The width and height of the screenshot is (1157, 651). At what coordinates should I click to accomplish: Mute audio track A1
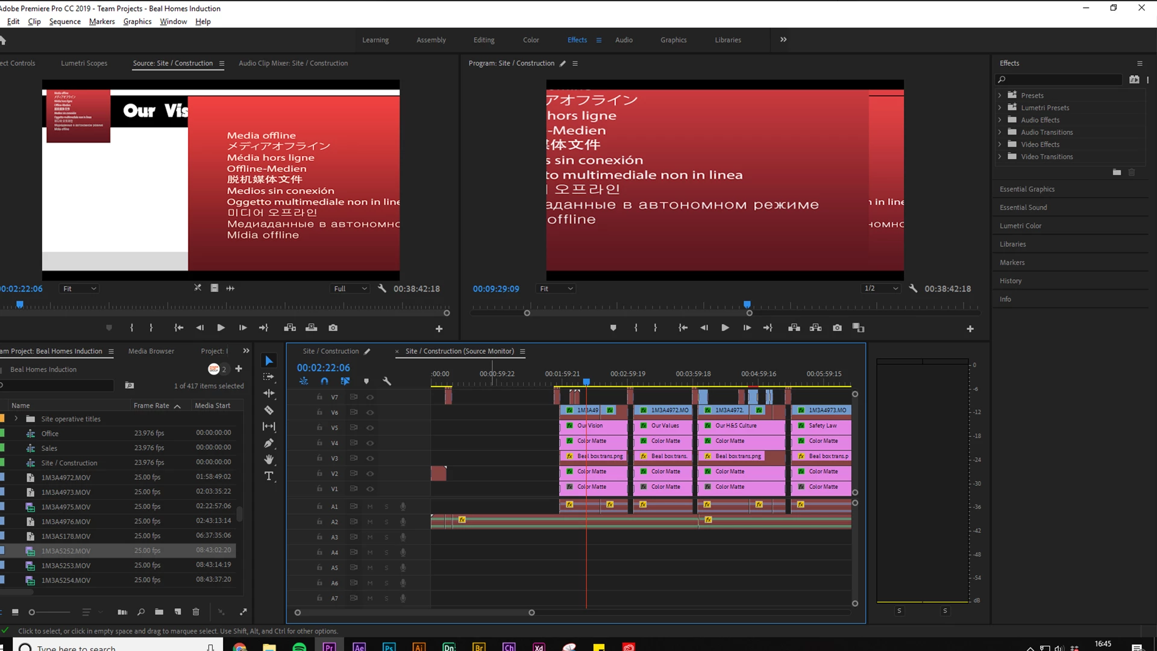coord(370,506)
